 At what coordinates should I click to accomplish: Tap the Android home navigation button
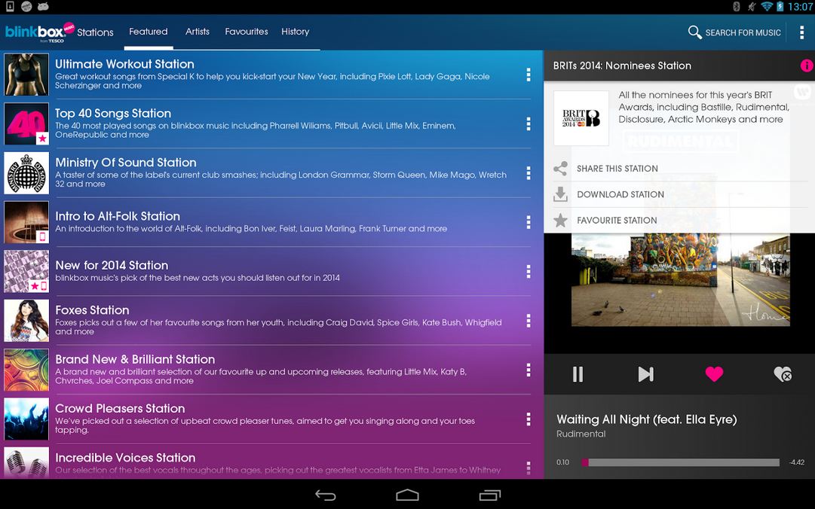point(407,495)
